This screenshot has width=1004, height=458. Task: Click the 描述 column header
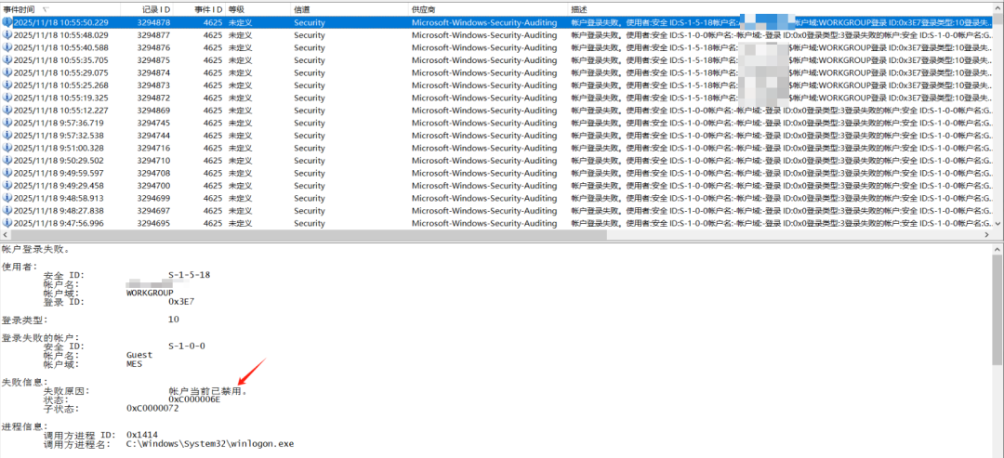pos(580,10)
